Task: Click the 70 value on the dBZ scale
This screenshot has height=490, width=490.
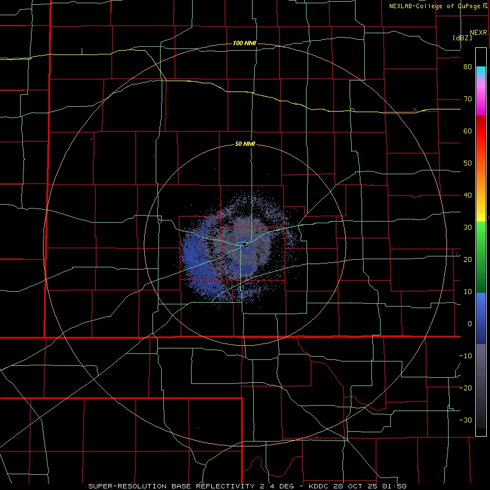Action: (468, 99)
